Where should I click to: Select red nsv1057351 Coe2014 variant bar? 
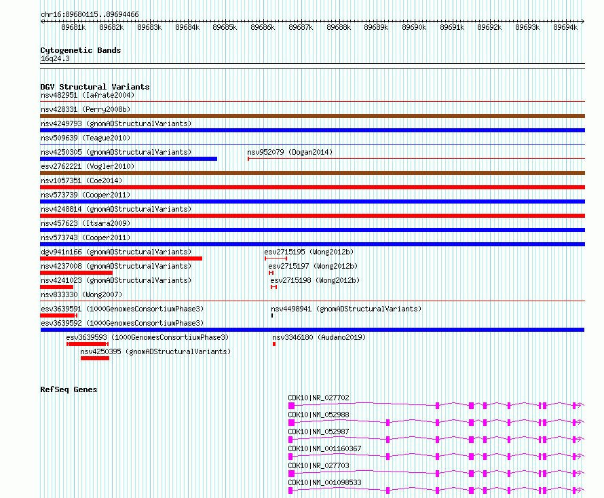312,187
